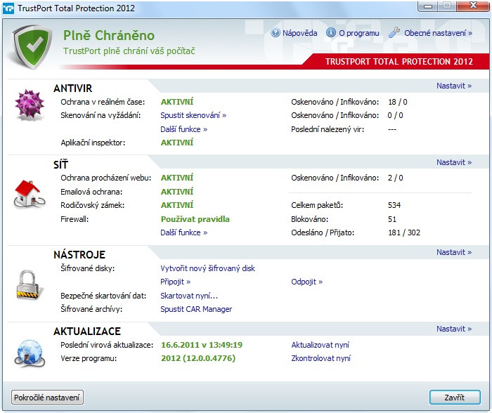This screenshot has width=492, height=413.
Task: Click the Šifrované archivy label
Action: 91,309
